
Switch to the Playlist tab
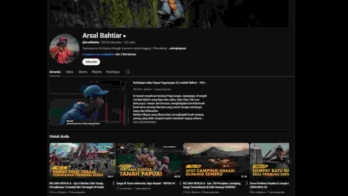click(x=96, y=72)
